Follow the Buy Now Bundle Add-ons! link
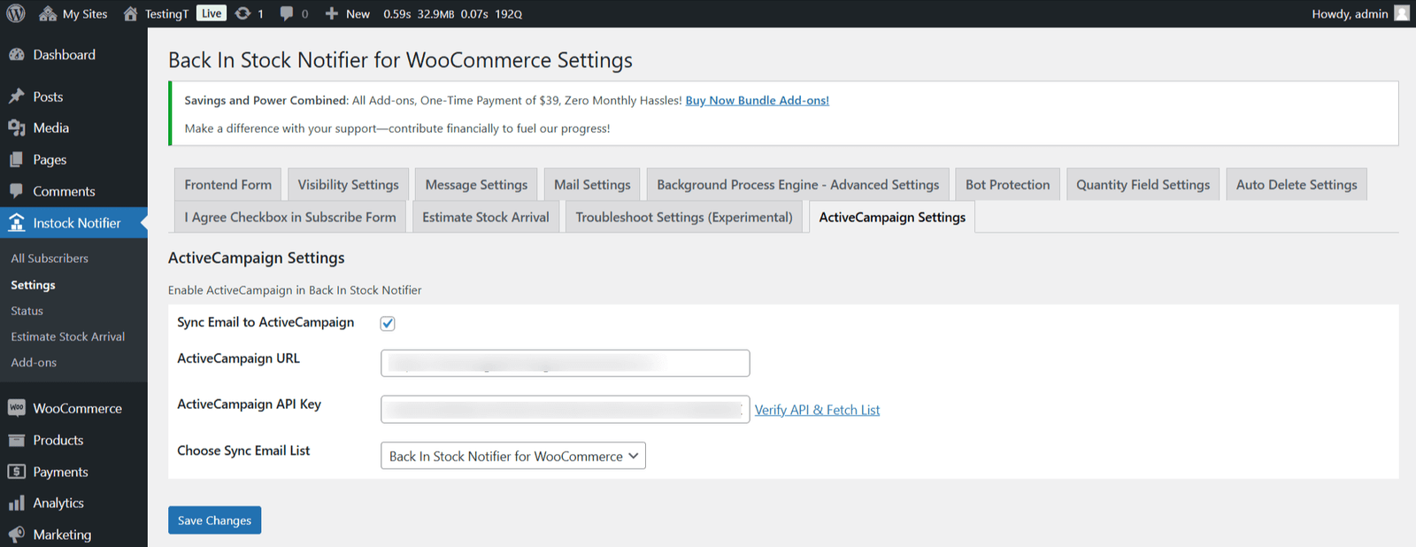This screenshot has width=1416, height=547. click(x=758, y=100)
